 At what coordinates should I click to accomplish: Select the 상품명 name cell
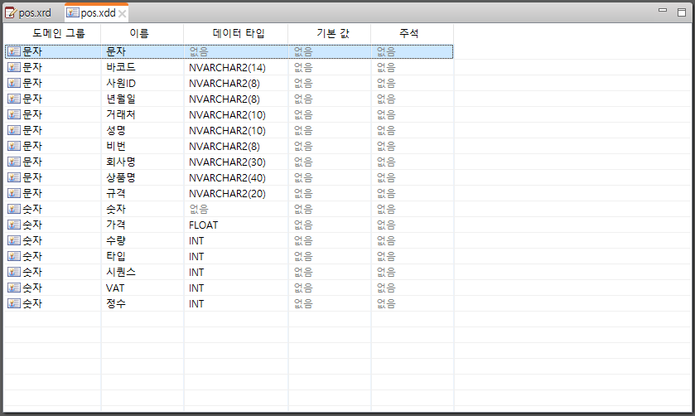coord(142,177)
